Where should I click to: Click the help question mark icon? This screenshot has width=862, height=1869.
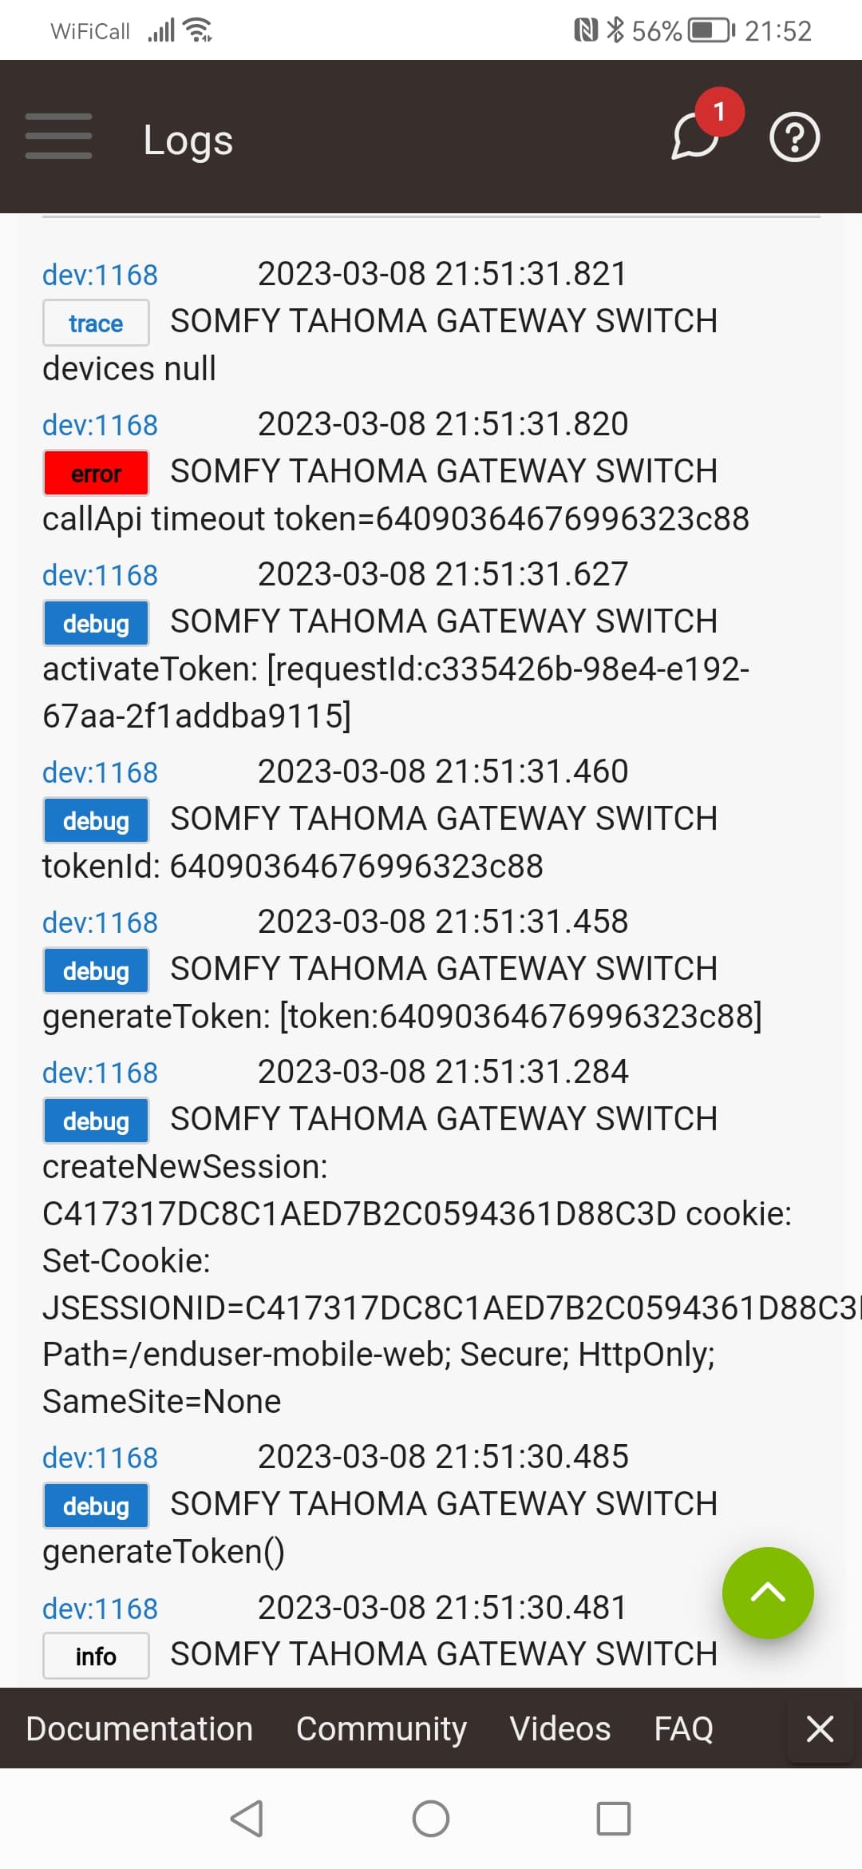click(x=794, y=137)
